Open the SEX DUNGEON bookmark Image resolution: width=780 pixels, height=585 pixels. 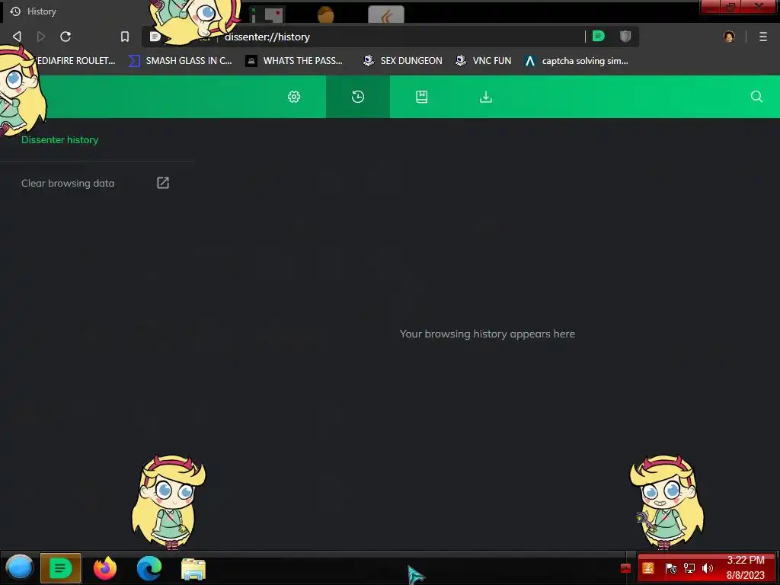point(402,61)
